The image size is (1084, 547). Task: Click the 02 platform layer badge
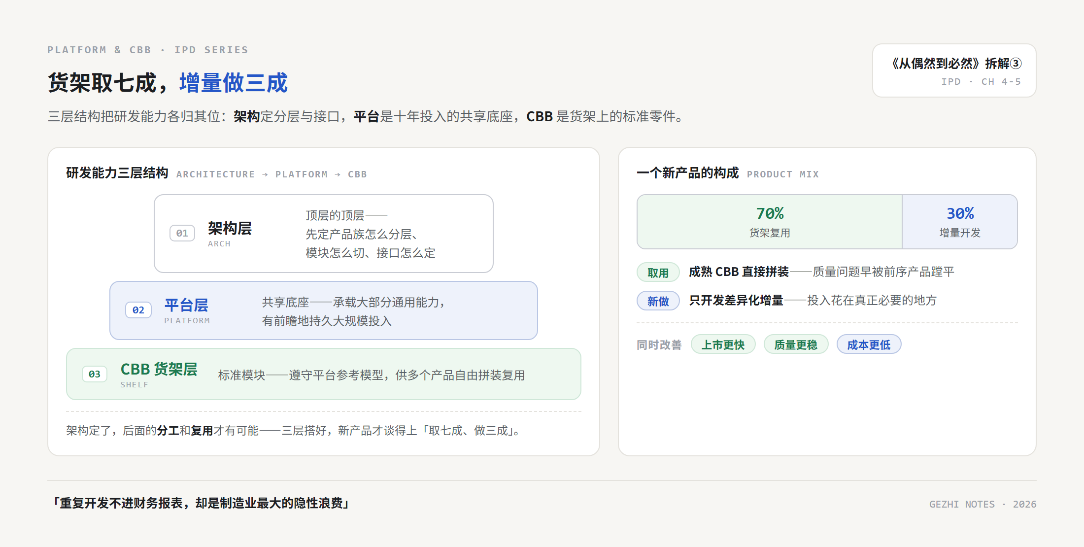click(138, 310)
